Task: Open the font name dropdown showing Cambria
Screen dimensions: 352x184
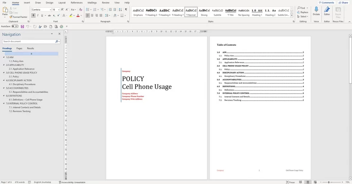Action: [x=41, y=10]
